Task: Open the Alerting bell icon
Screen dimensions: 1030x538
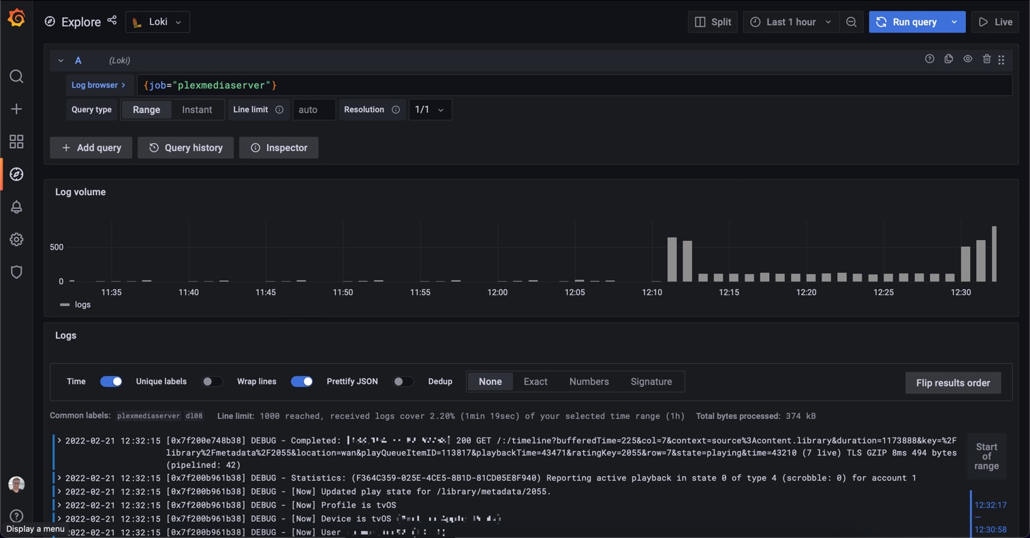Action: (x=16, y=207)
